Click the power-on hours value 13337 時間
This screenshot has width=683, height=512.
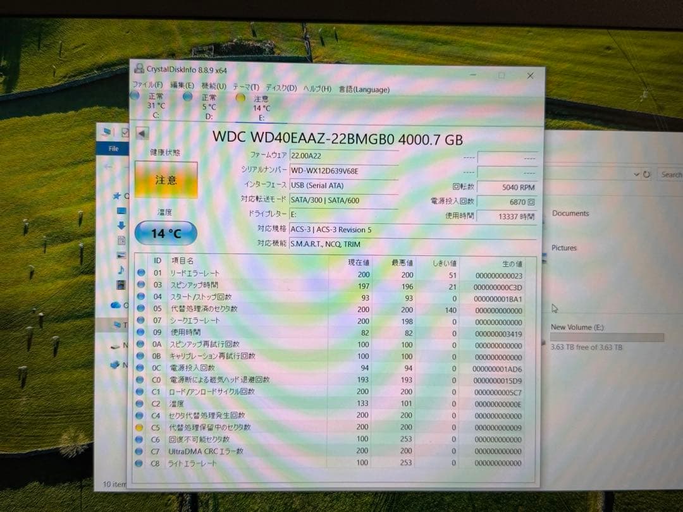[x=507, y=216]
